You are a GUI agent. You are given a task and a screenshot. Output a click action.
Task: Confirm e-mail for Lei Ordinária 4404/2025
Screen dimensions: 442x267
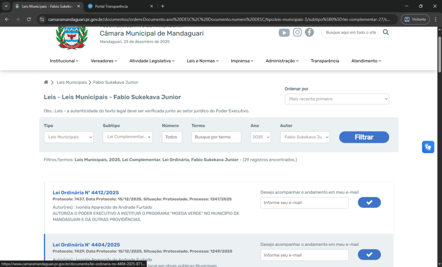tap(369, 255)
